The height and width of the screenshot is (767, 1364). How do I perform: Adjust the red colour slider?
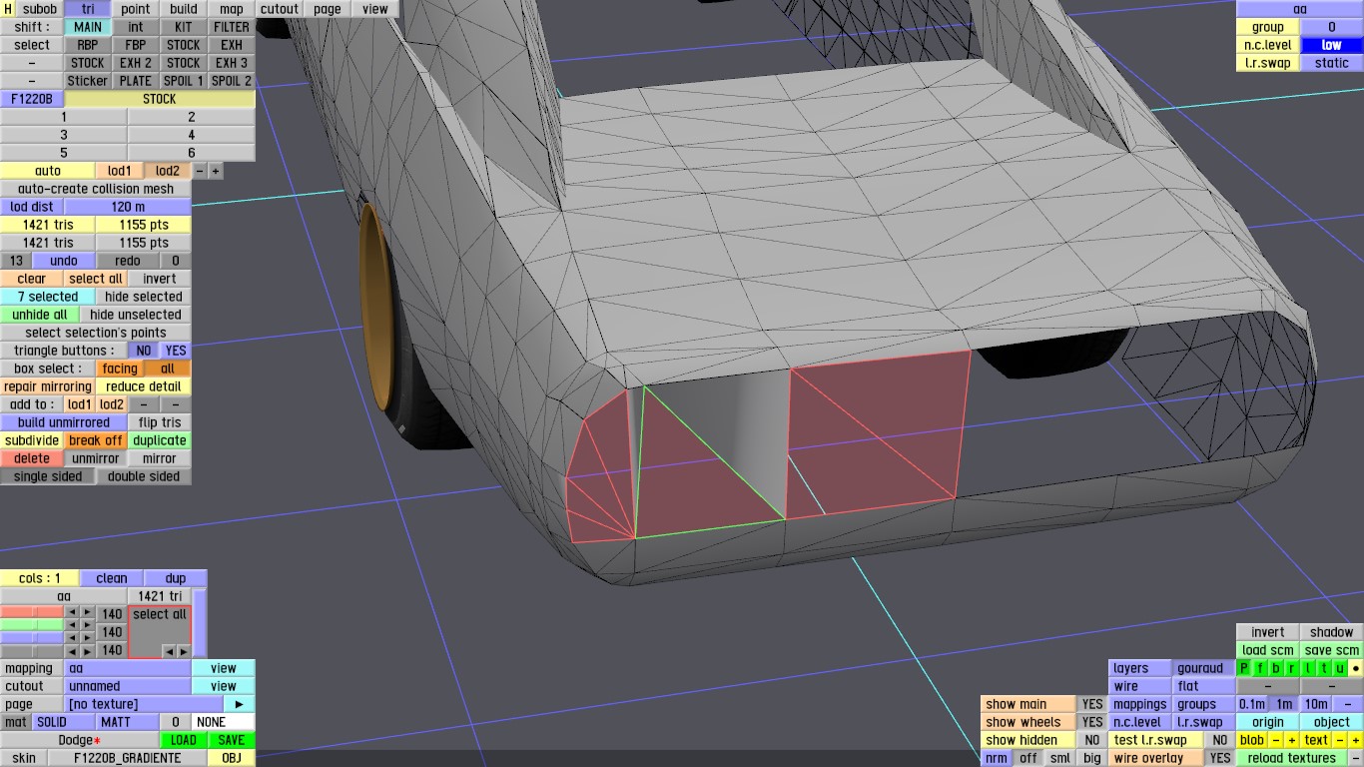click(x=32, y=613)
